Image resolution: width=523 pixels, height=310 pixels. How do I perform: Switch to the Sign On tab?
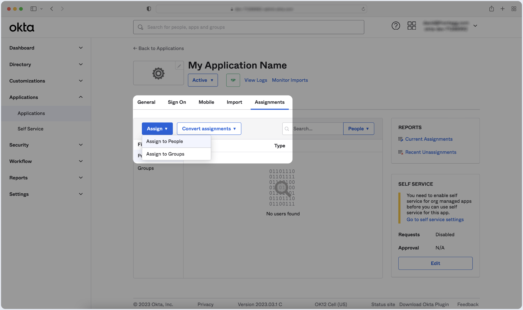(177, 102)
